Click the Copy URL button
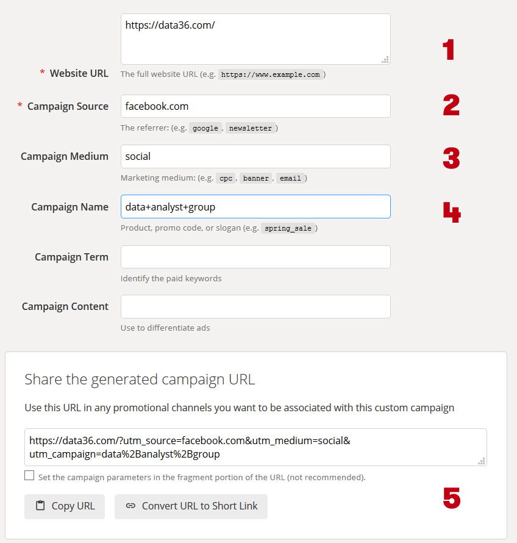The image size is (517, 543). tap(65, 506)
